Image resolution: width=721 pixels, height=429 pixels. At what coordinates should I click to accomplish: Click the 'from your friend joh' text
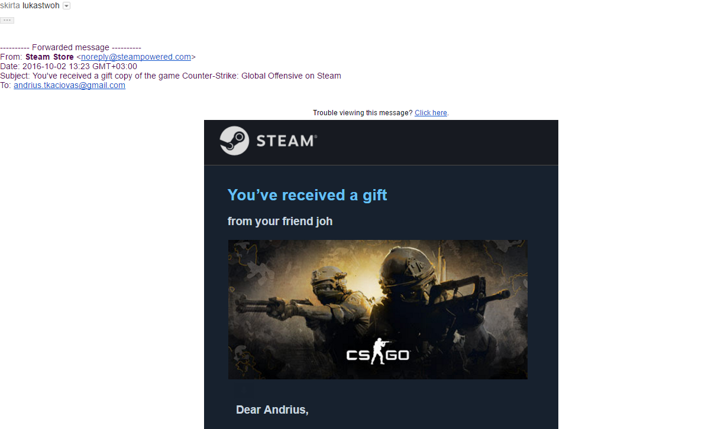(280, 222)
